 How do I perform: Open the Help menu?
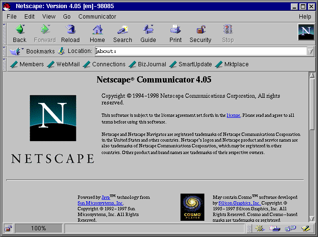click(305, 17)
